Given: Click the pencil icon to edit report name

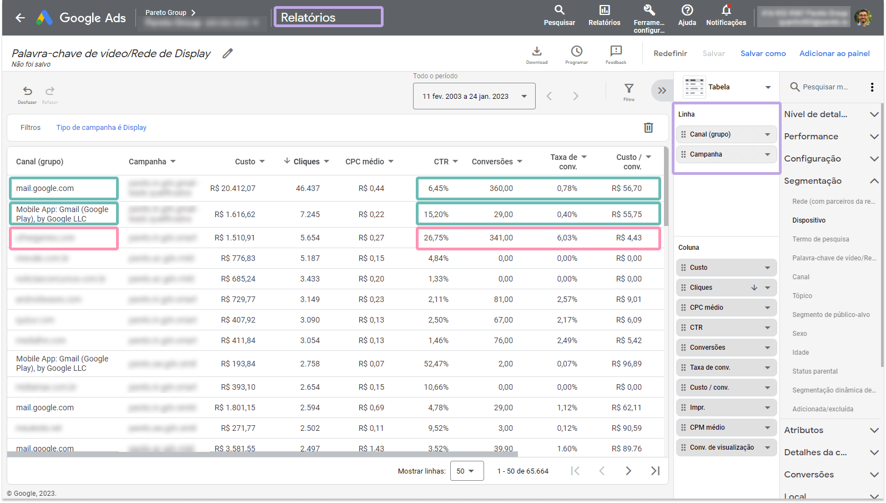Looking at the screenshot, I should click(228, 53).
